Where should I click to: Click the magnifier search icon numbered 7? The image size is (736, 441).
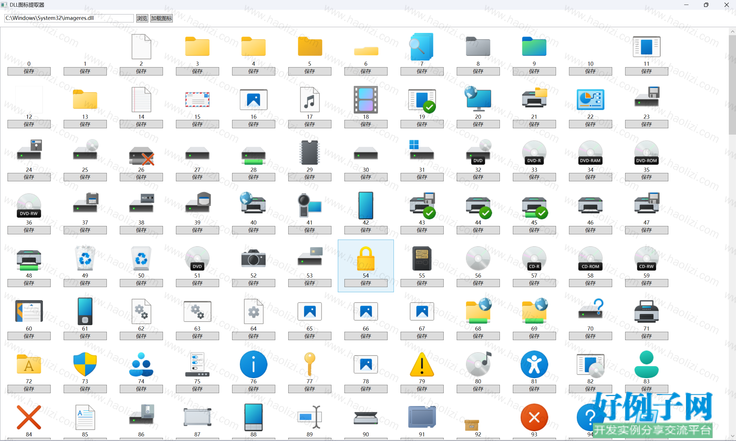click(x=422, y=47)
